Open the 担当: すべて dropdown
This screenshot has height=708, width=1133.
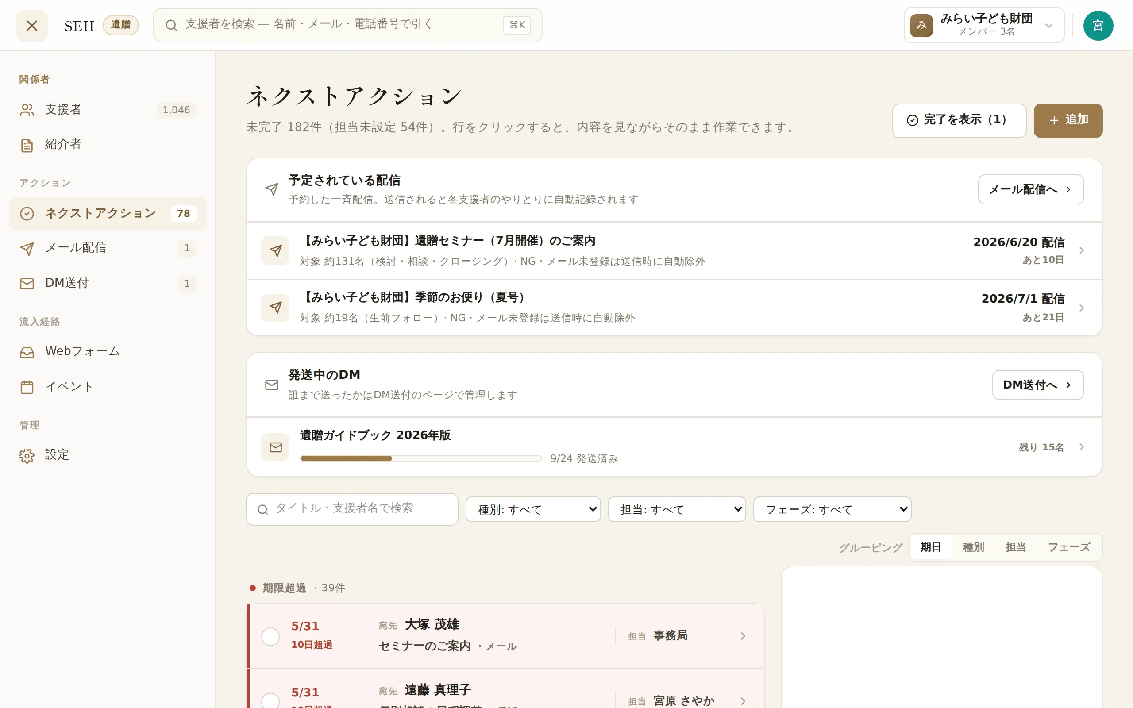click(x=677, y=509)
